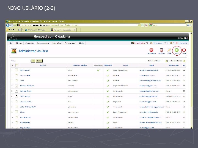This screenshot has height=148, width=198.
Task: Open the search provider dropdown arrow
Action: (191, 25)
